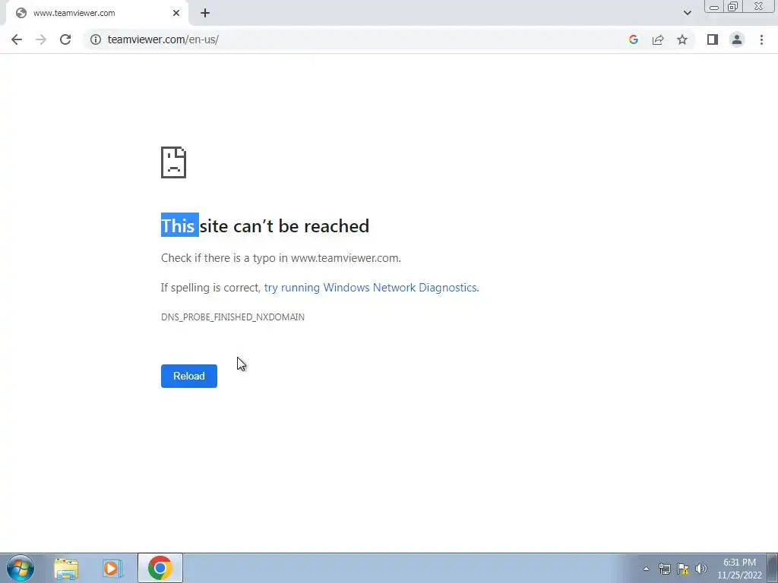Open the Chrome profile avatar
Viewport: 778px width, 583px height.
click(x=737, y=39)
